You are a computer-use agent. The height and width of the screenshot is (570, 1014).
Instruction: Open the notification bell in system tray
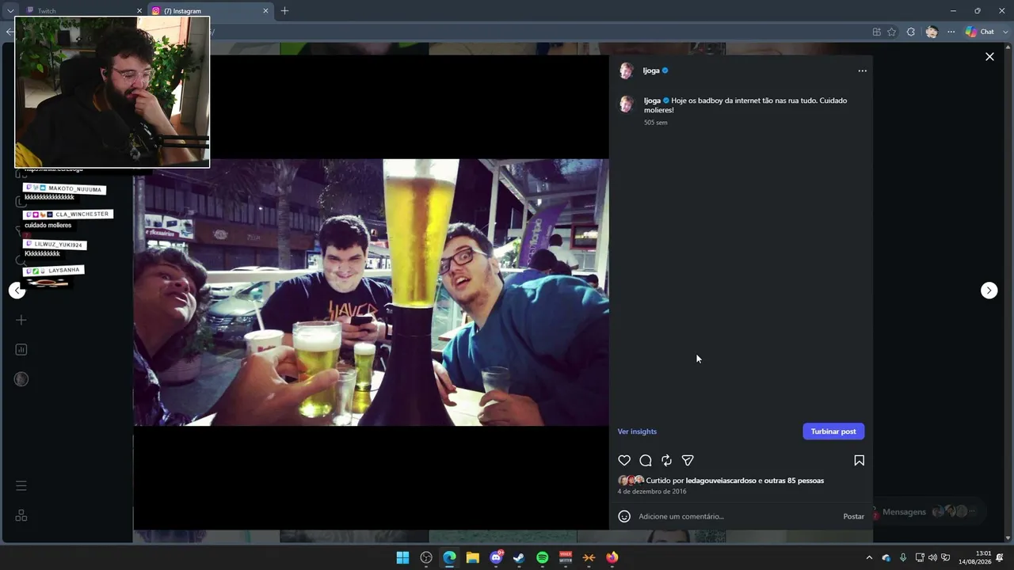[x=1001, y=557]
